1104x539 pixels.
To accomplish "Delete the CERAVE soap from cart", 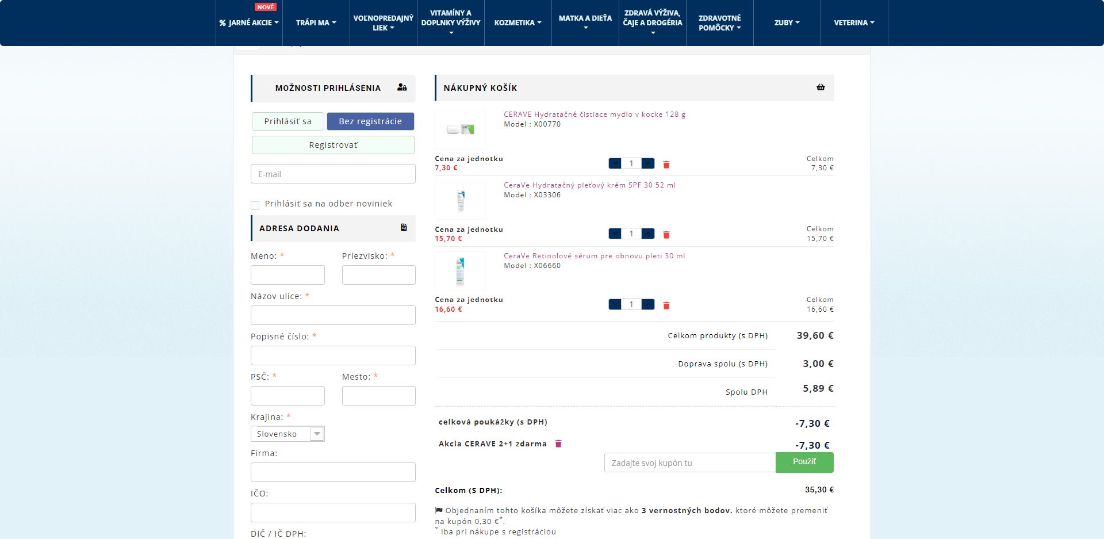I will point(666,165).
